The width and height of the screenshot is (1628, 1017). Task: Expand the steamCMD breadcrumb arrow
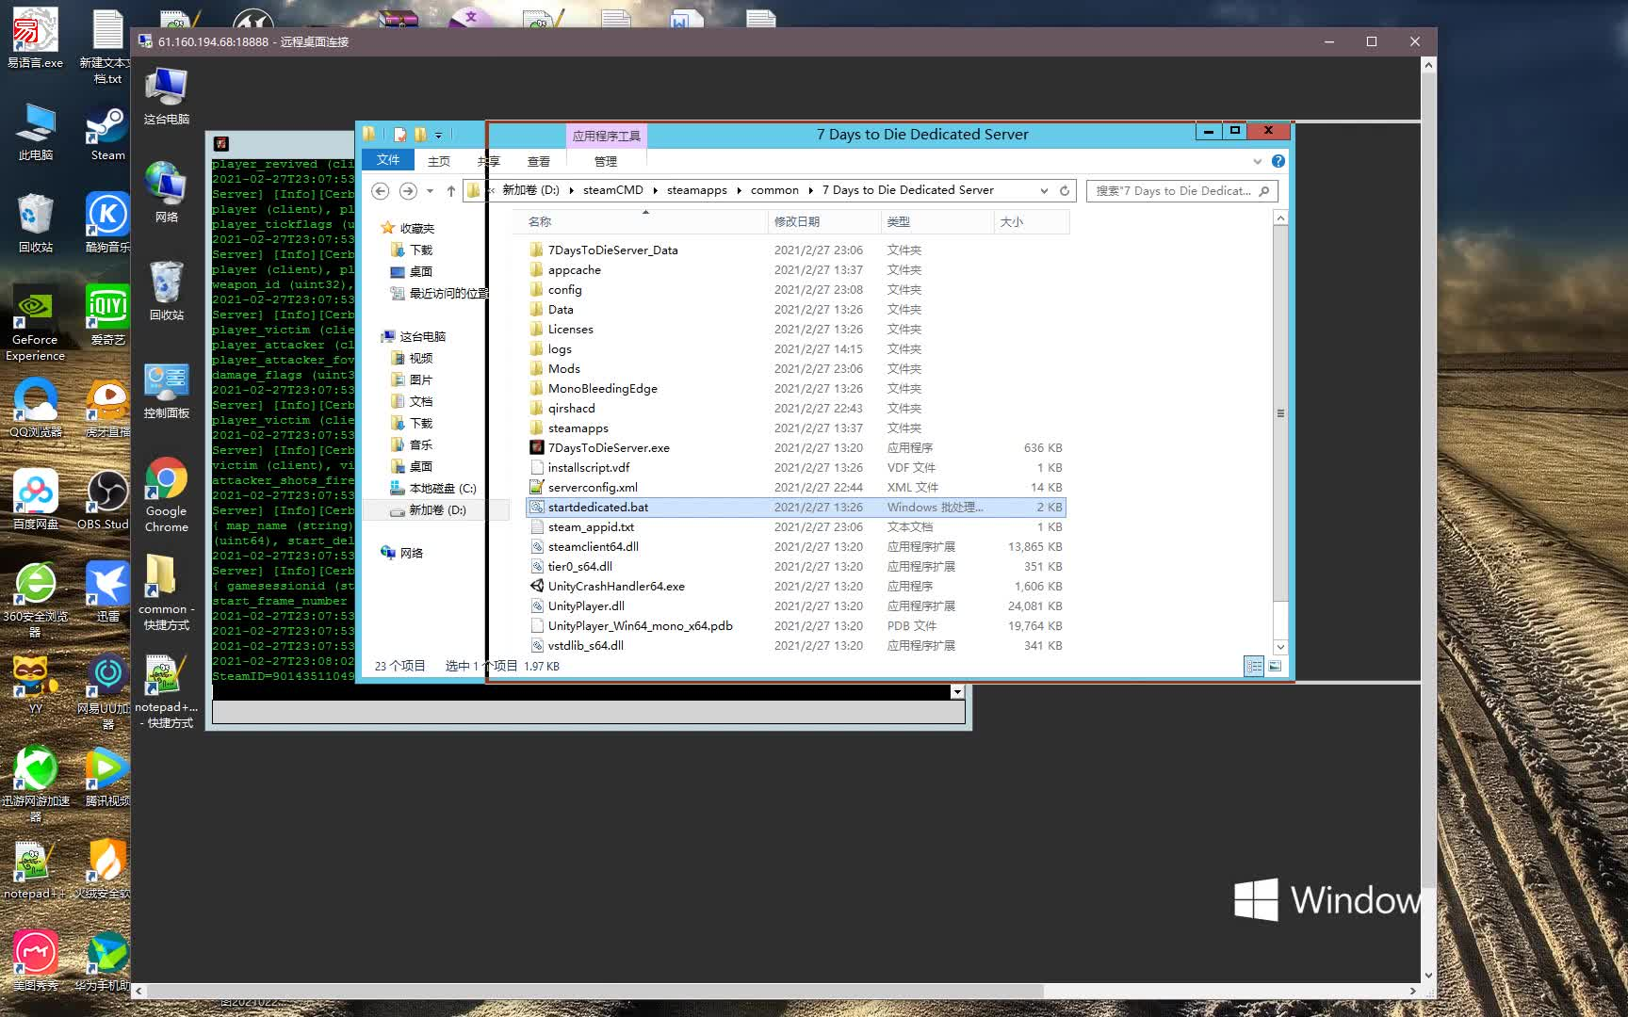(655, 190)
